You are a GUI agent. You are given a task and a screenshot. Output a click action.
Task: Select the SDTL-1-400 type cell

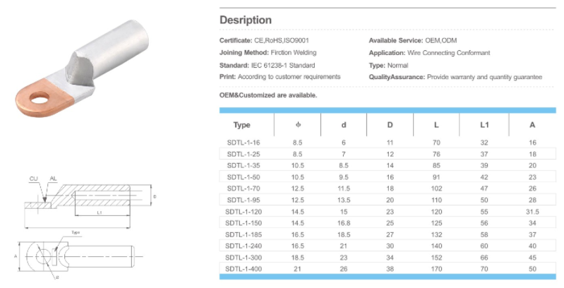pos(242,269)
